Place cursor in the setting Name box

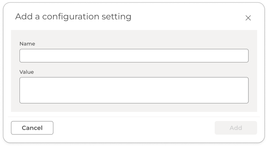(x=134, y=56)
